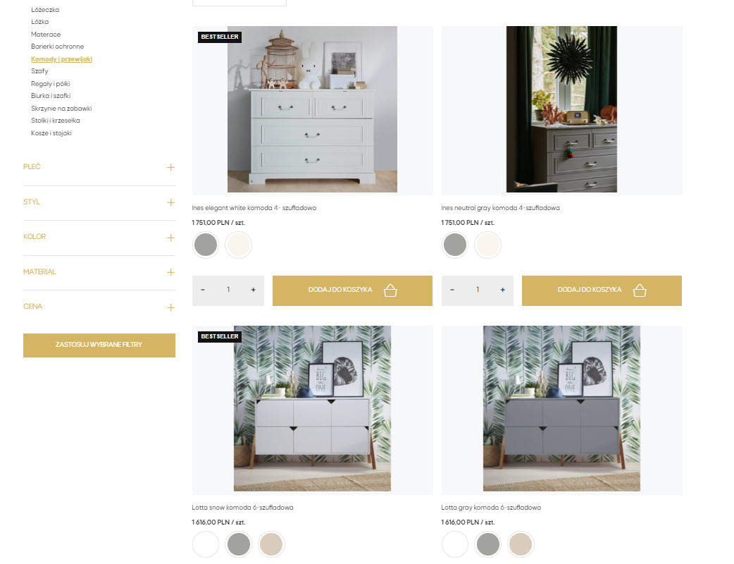This screenshot has width=734, height=564.
Task: Increase quantity for Ines neutral gray komoda
Action: tap(502, 290)
